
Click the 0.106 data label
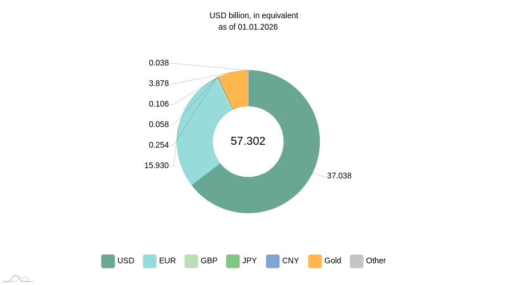[x=159, y=104]
